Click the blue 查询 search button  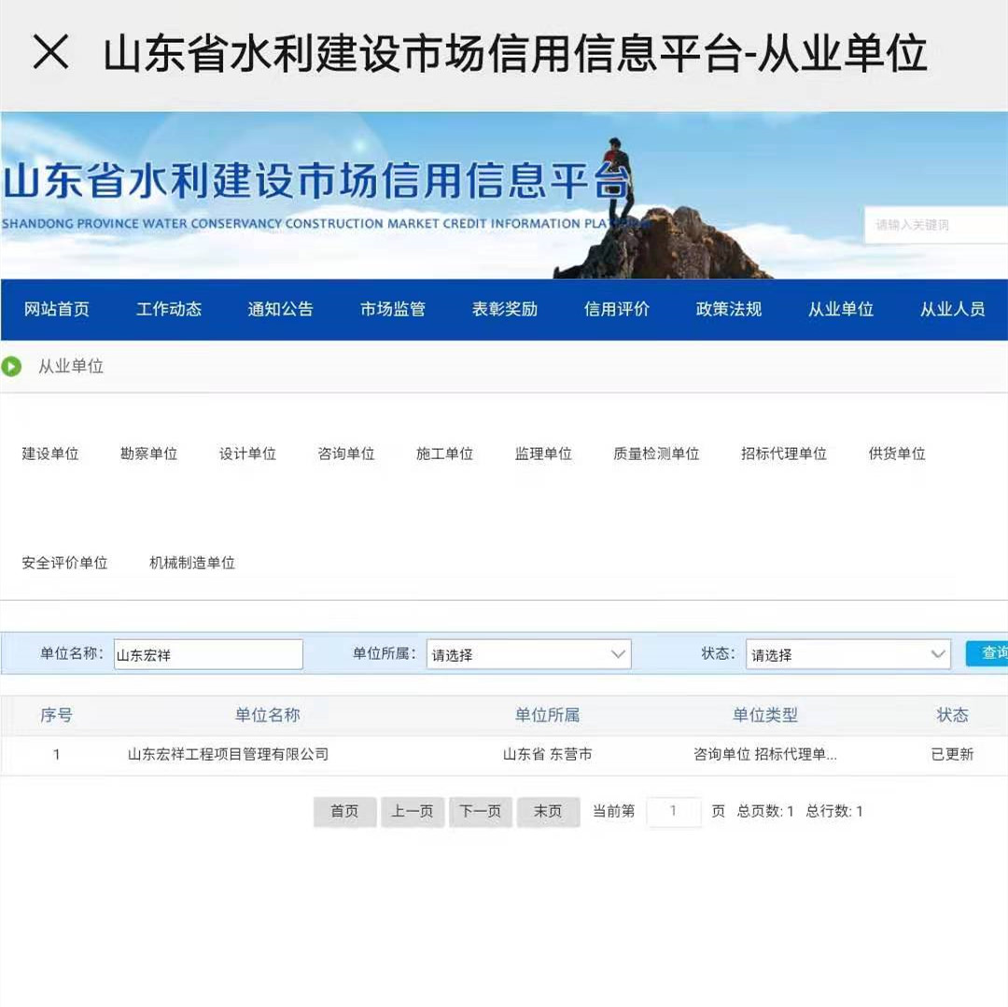click(x=987, y=653)
